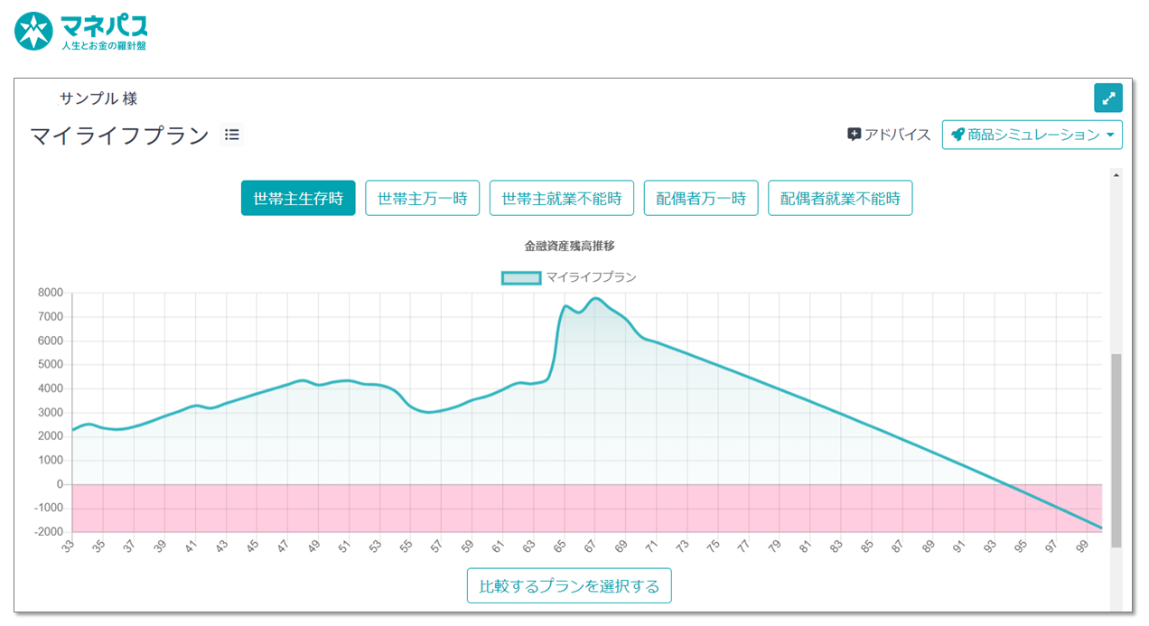Toggle the マイライフプラン legend swatch

[521, 277]
